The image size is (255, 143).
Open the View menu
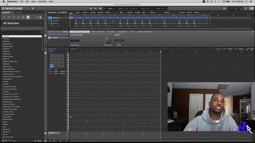[x=33, y=2]
